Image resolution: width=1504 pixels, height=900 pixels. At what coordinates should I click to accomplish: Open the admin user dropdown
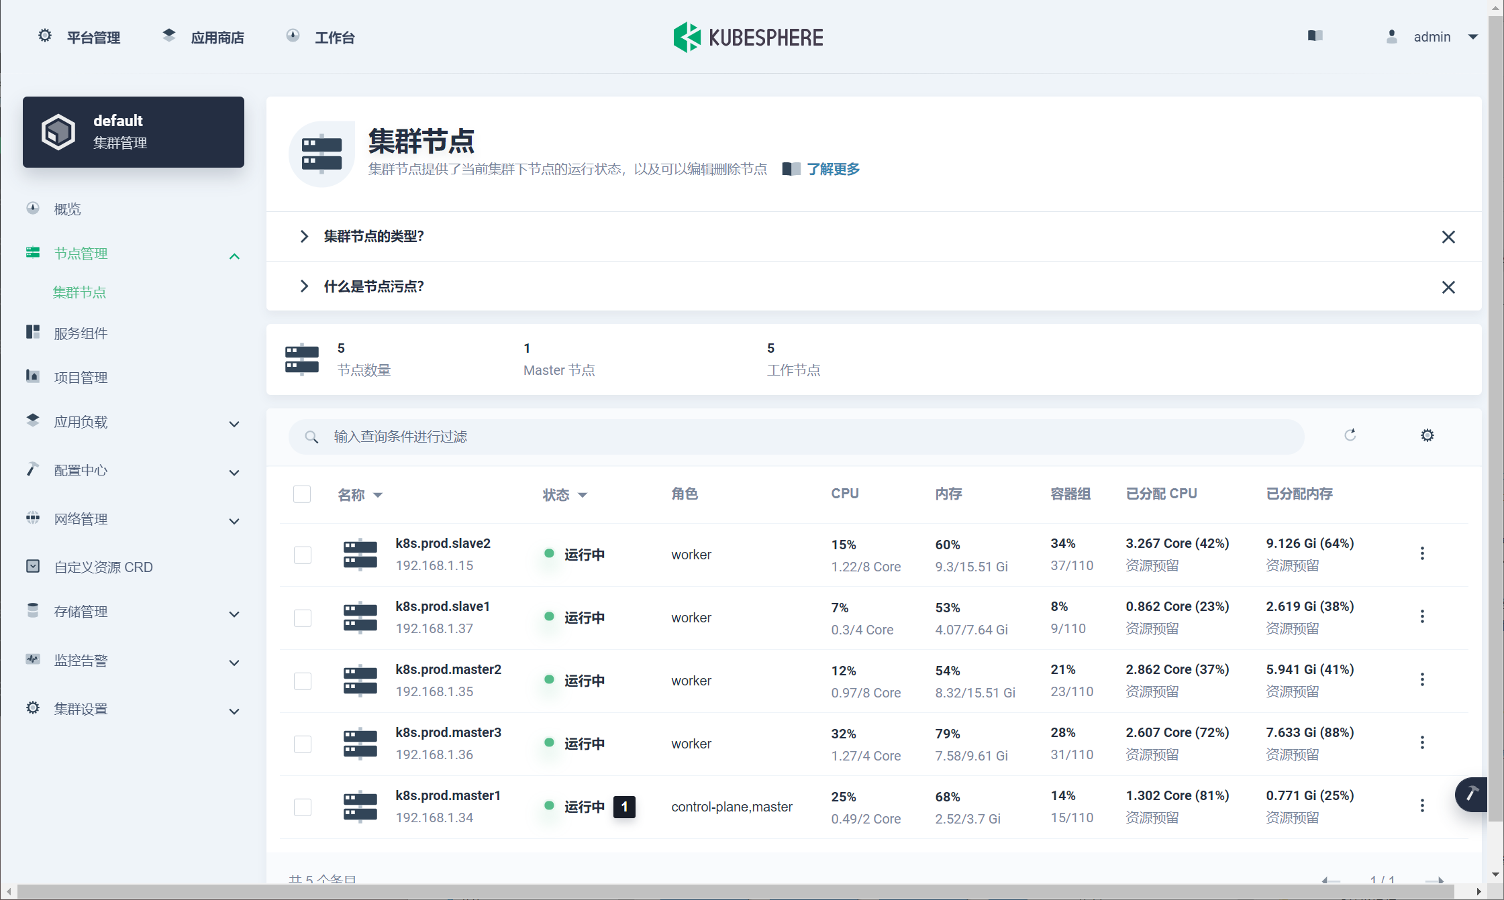point(1433,37)
